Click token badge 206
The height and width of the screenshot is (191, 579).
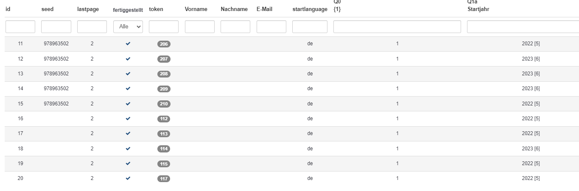click(164, 44)
